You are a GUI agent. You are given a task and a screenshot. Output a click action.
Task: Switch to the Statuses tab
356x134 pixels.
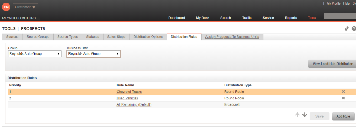[92, 37]
